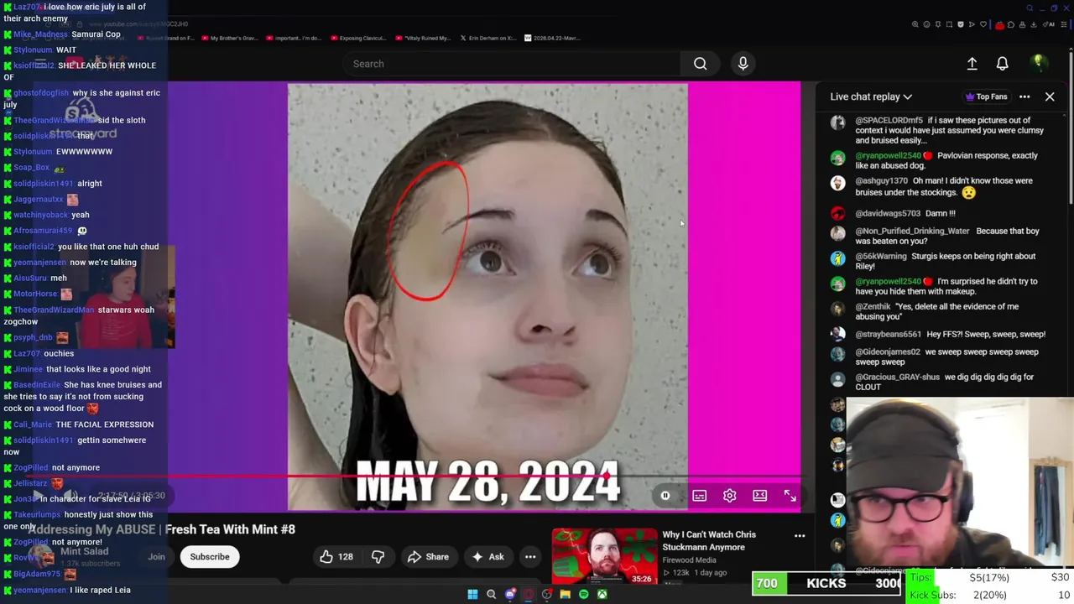Viewport: 1074px width, 604px height.
Task: Switch the player to theater mode
Action: (x=759, y=496)
